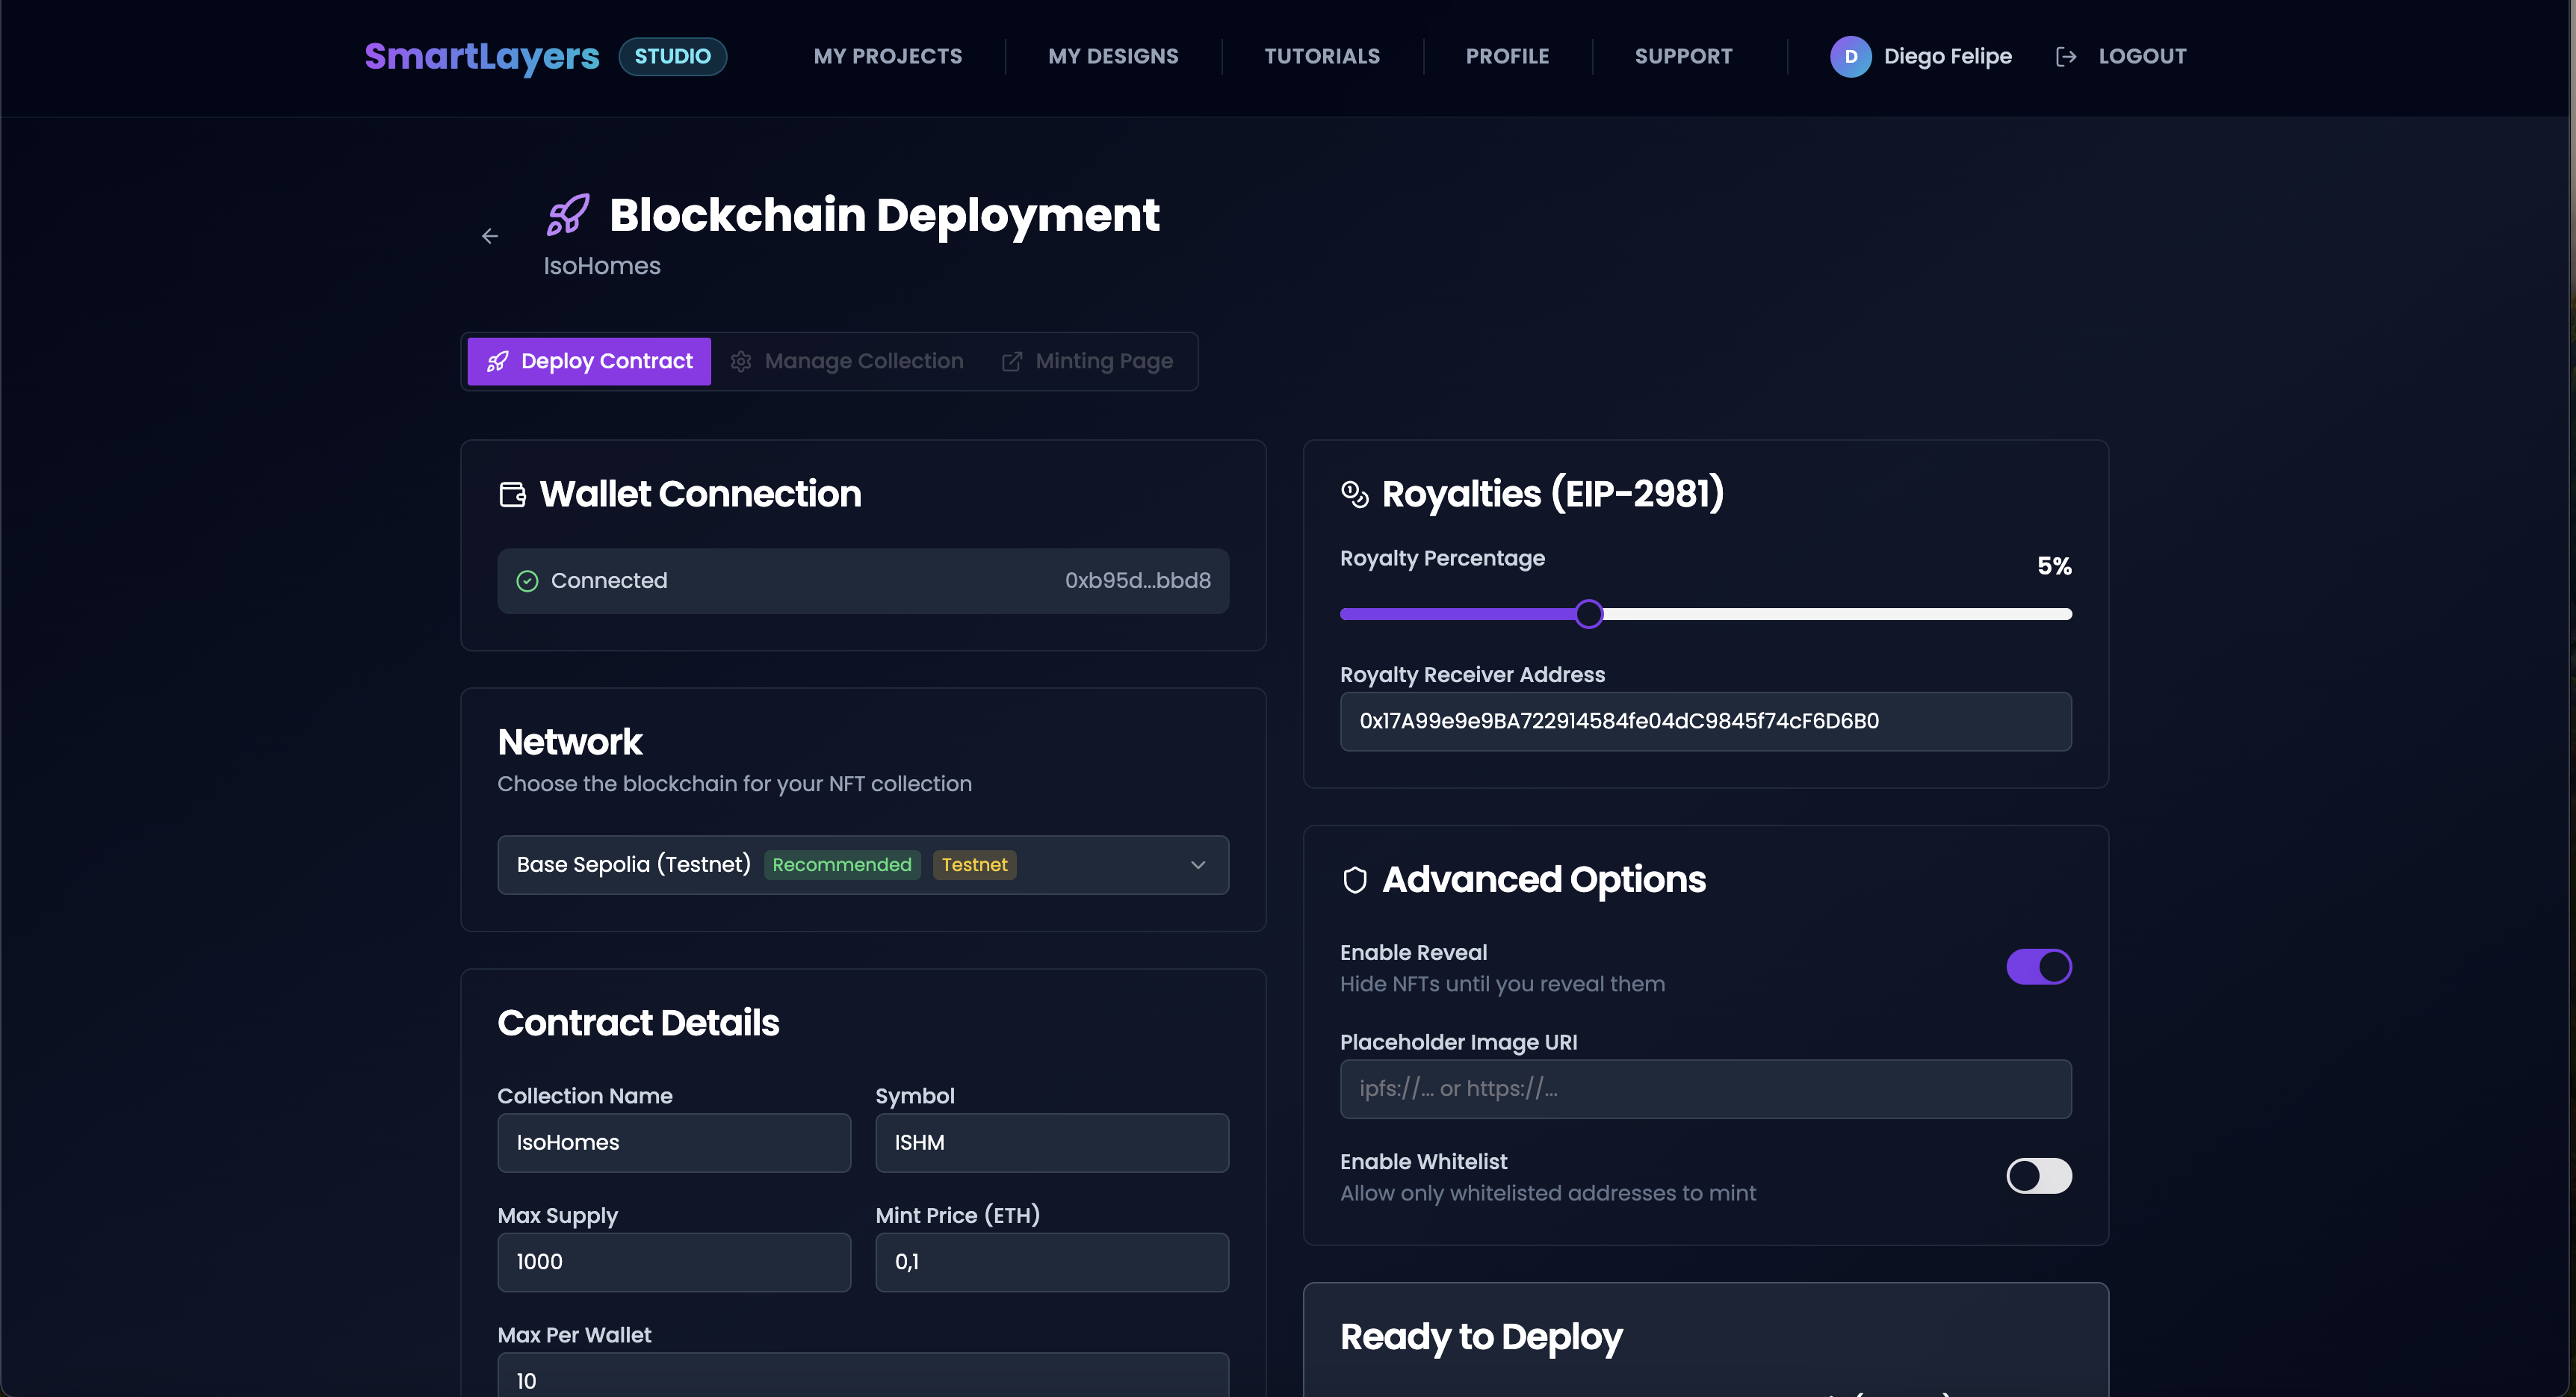Click the rocket icon beside Blockchain Deployment heading
The height and width of the screenshot is (1397, 2576).
(x=567, y=214)
